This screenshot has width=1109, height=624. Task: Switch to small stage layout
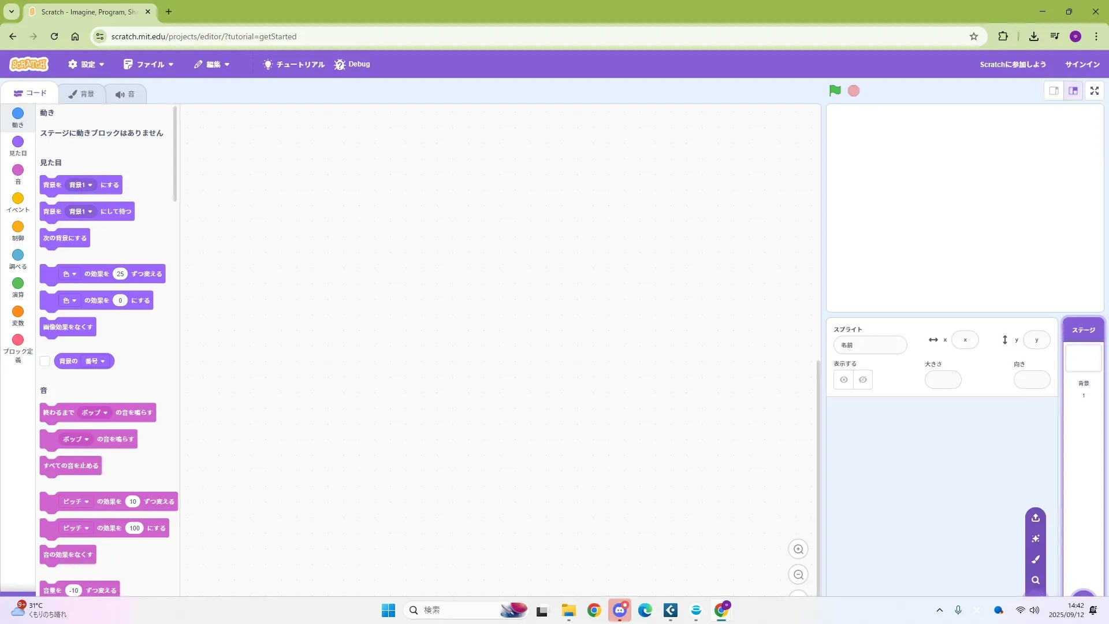[1054, 91]
